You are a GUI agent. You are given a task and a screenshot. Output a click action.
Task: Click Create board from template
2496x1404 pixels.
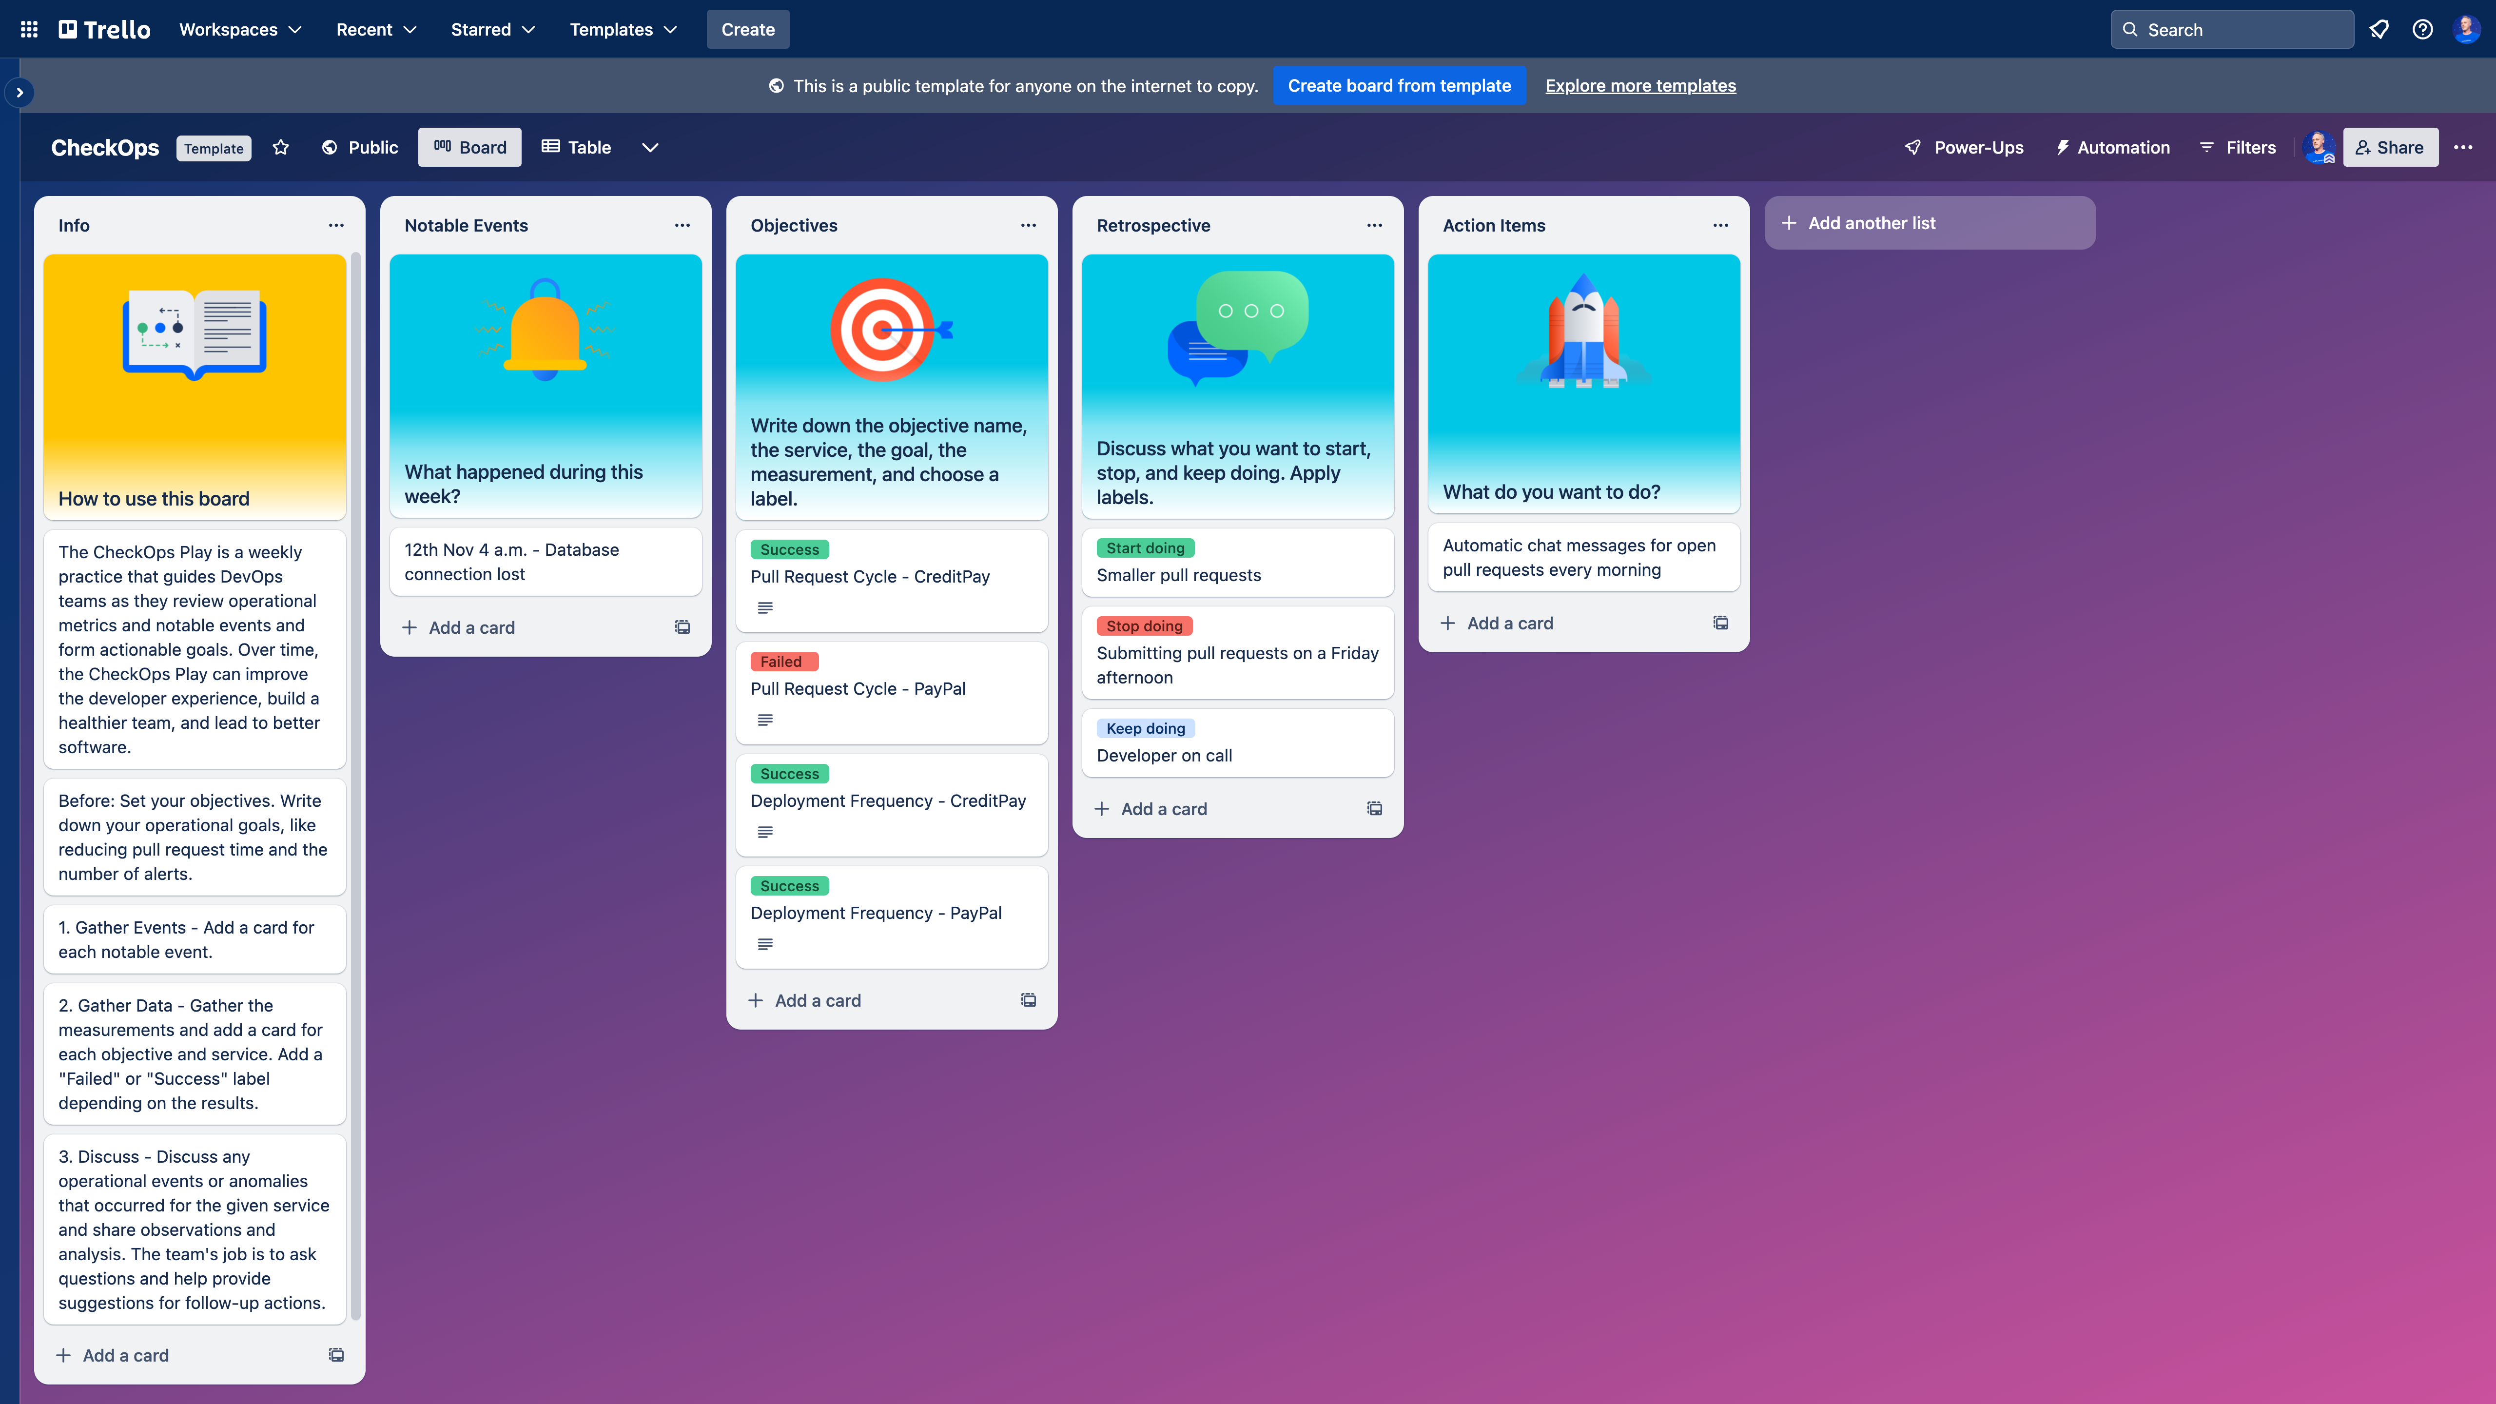click(1399, 85)
